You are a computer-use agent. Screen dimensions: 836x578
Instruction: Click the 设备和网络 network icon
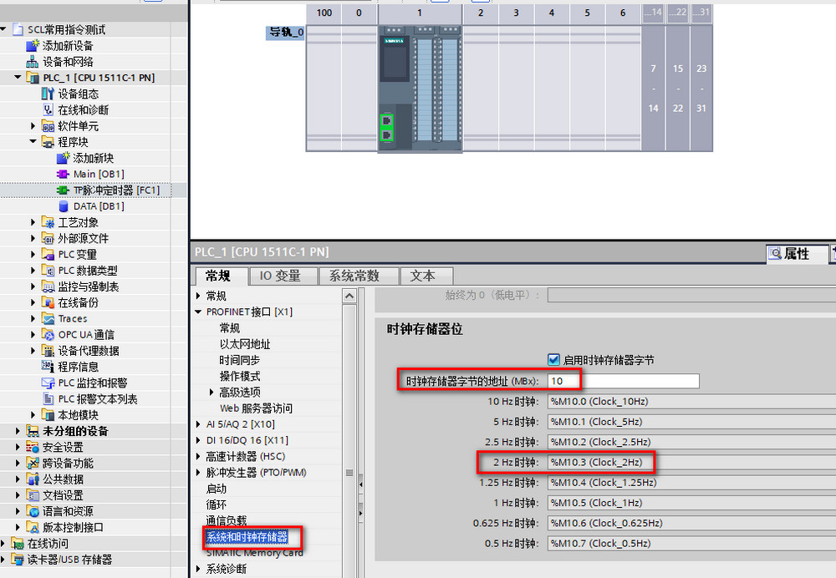pos(33,62)
